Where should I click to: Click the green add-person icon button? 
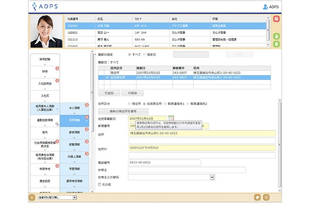pos(276,37)
